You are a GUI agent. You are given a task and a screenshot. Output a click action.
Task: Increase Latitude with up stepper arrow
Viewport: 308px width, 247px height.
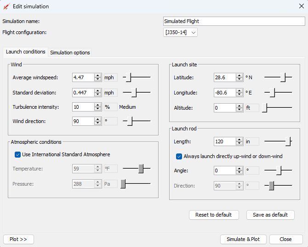pyautogui.click(x=239, y=76)
